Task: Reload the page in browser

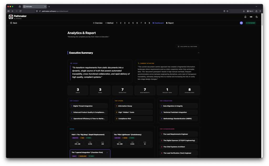Action: pos(20,11)
